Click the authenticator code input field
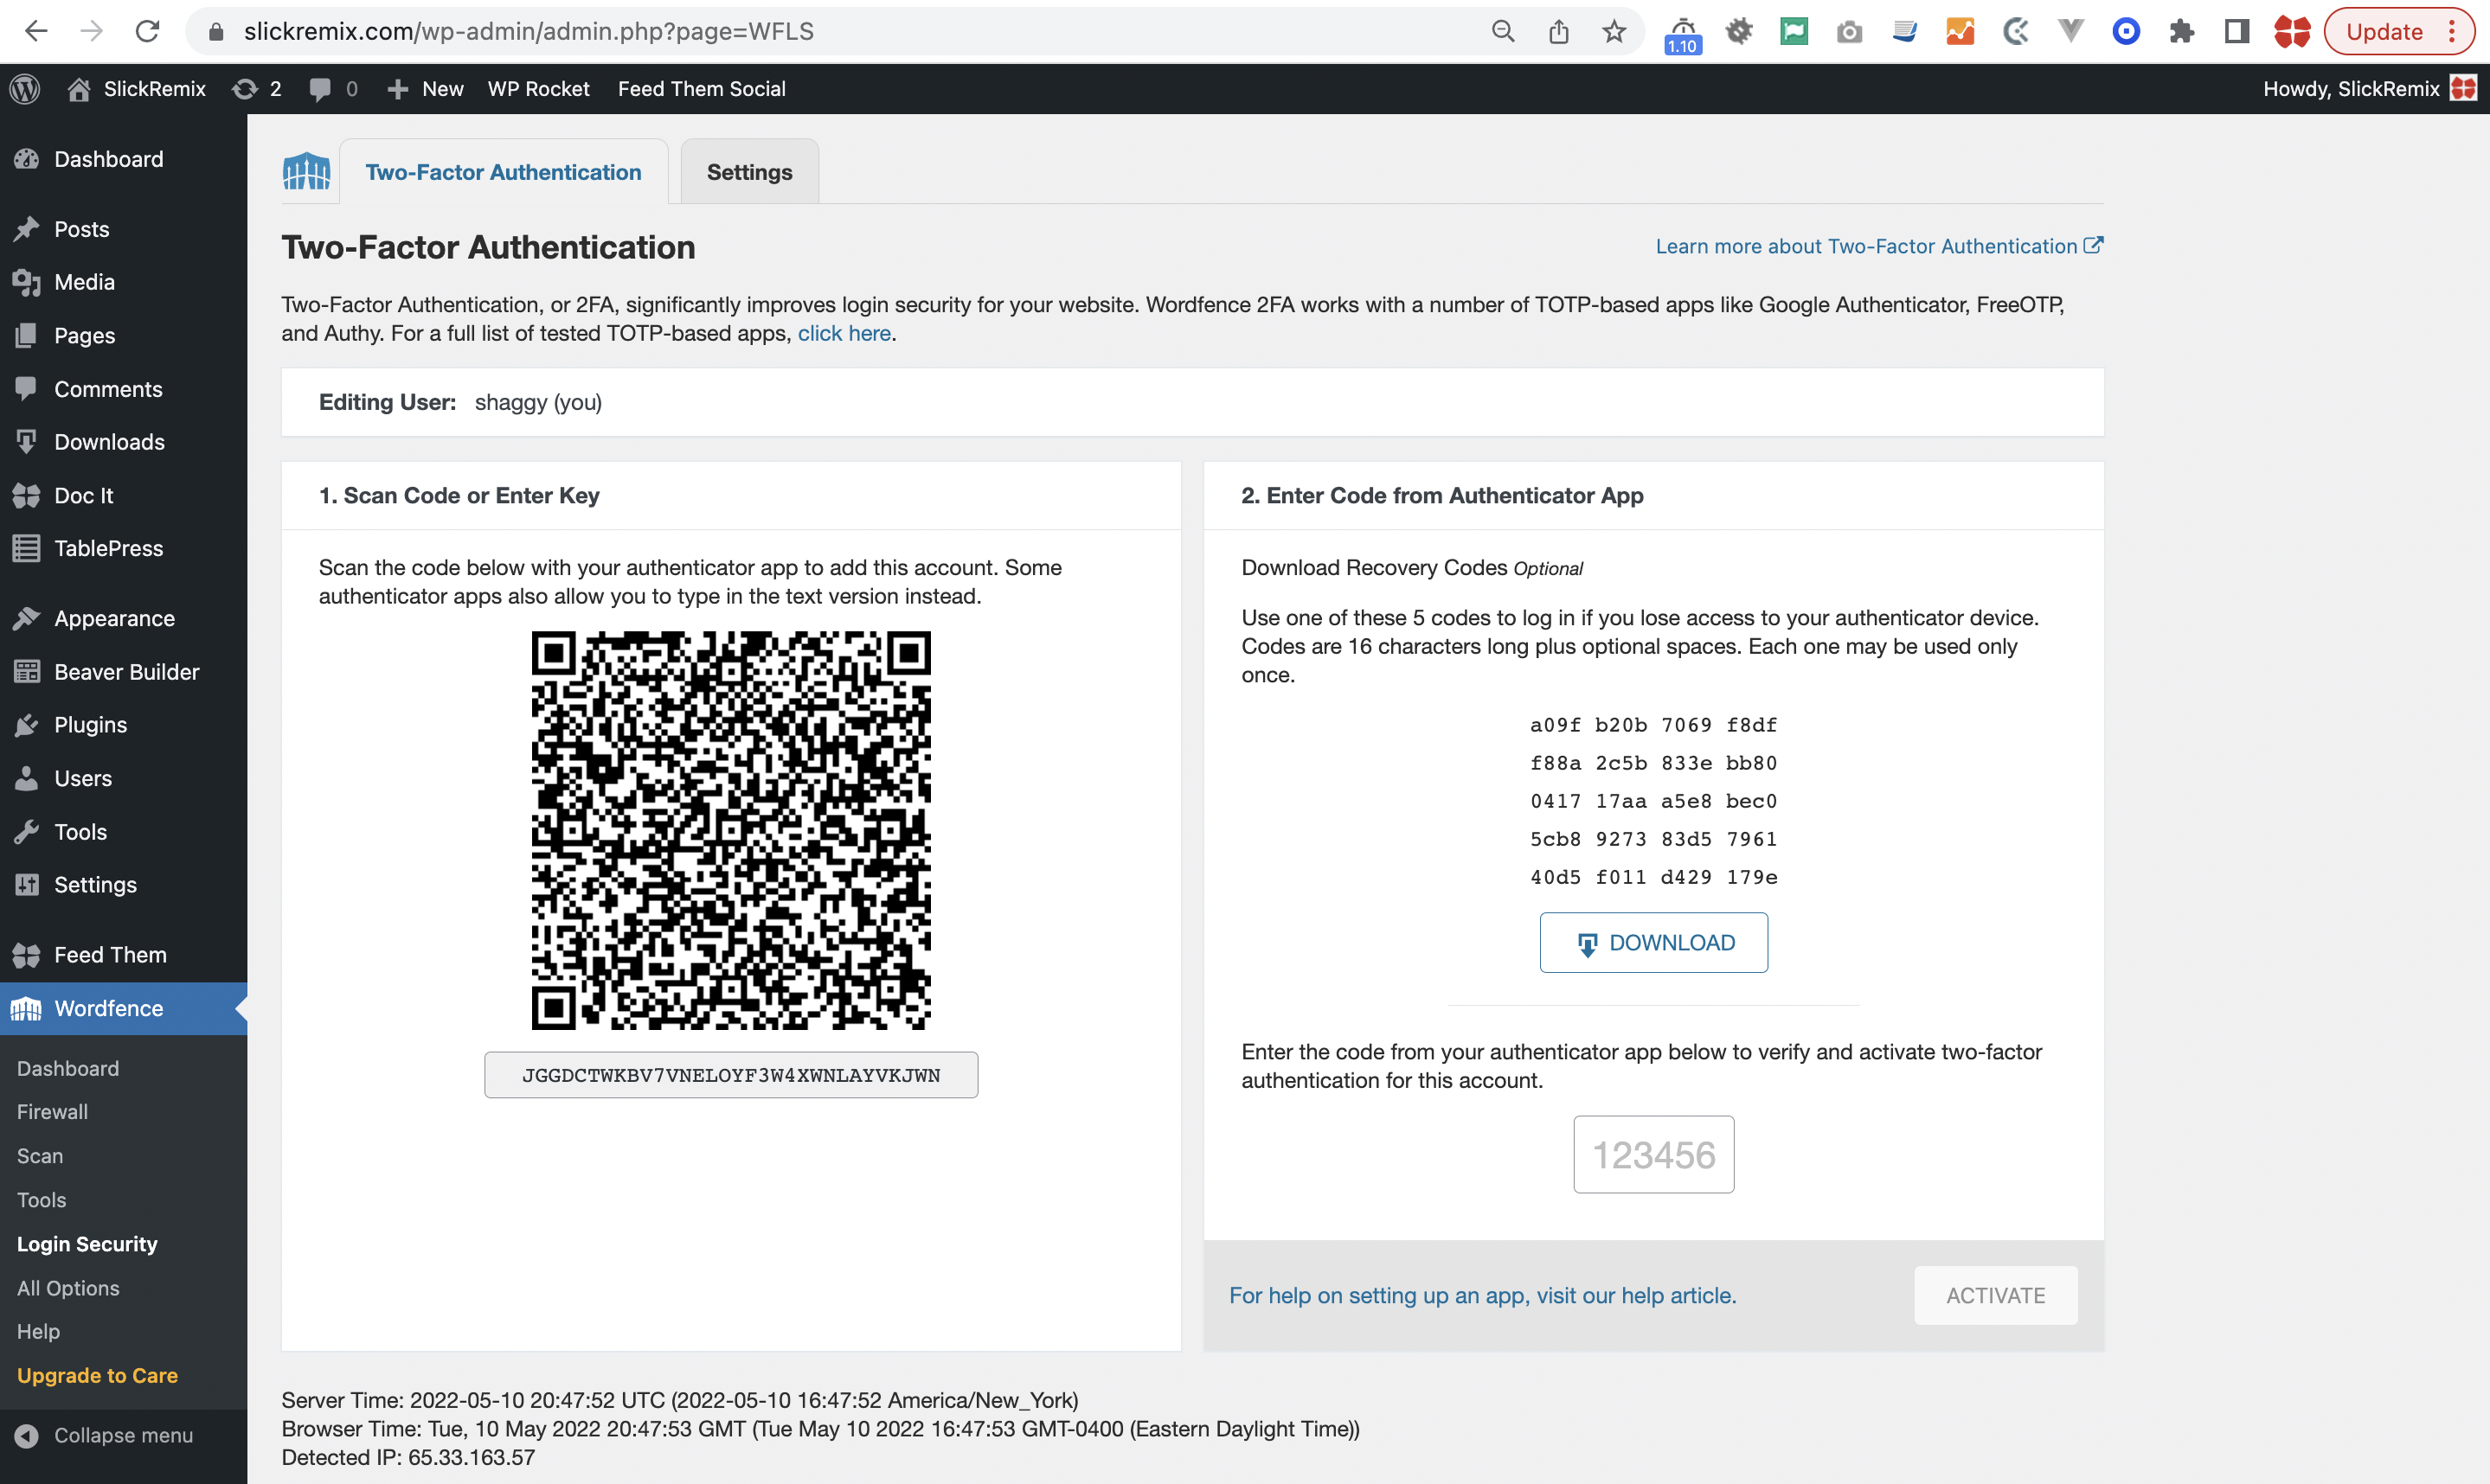The image size is (2490, 1484). point(1653,1154)
